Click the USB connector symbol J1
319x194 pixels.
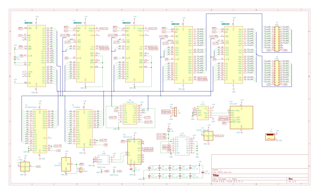click(x=104, y=160)
